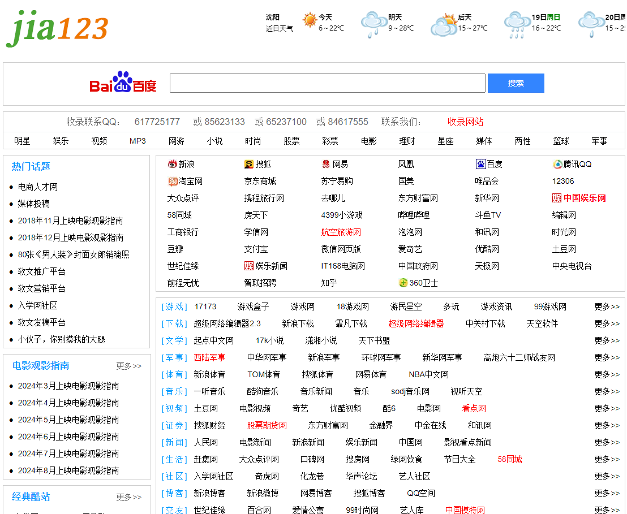This screenshot has height=514, width=627.
Task: Expand 更多>> in the 军事 row
Action: pos(607,358)
